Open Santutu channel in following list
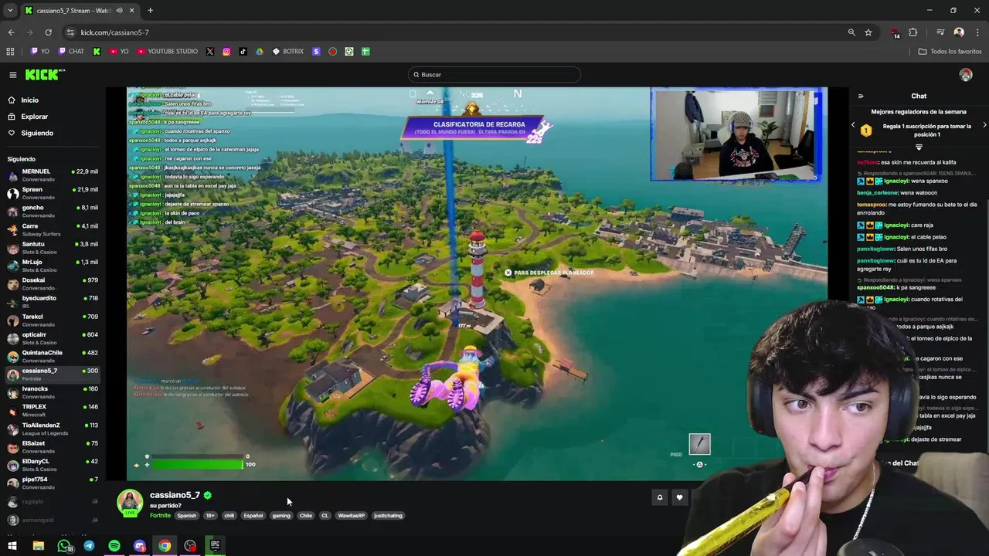Screen dimensions: 989x556 click(x=53, y=248)
